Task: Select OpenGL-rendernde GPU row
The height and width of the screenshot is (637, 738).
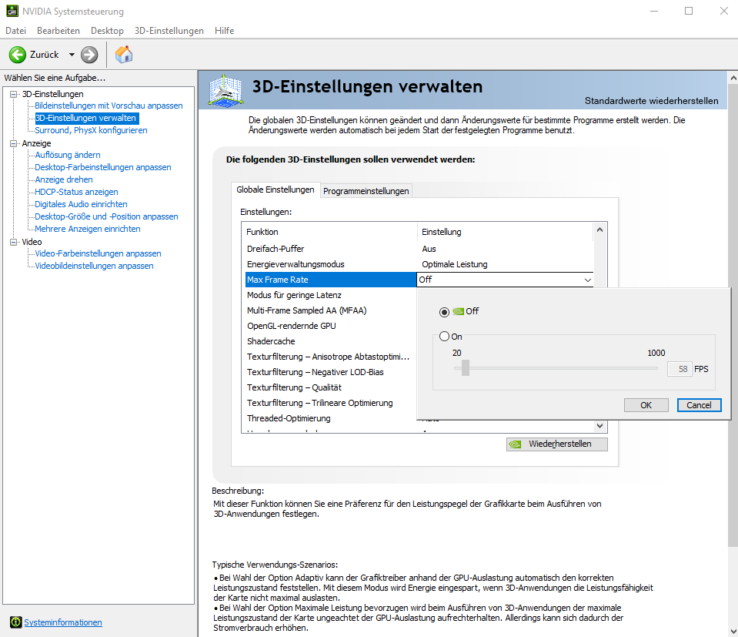Action: (331, 326)
